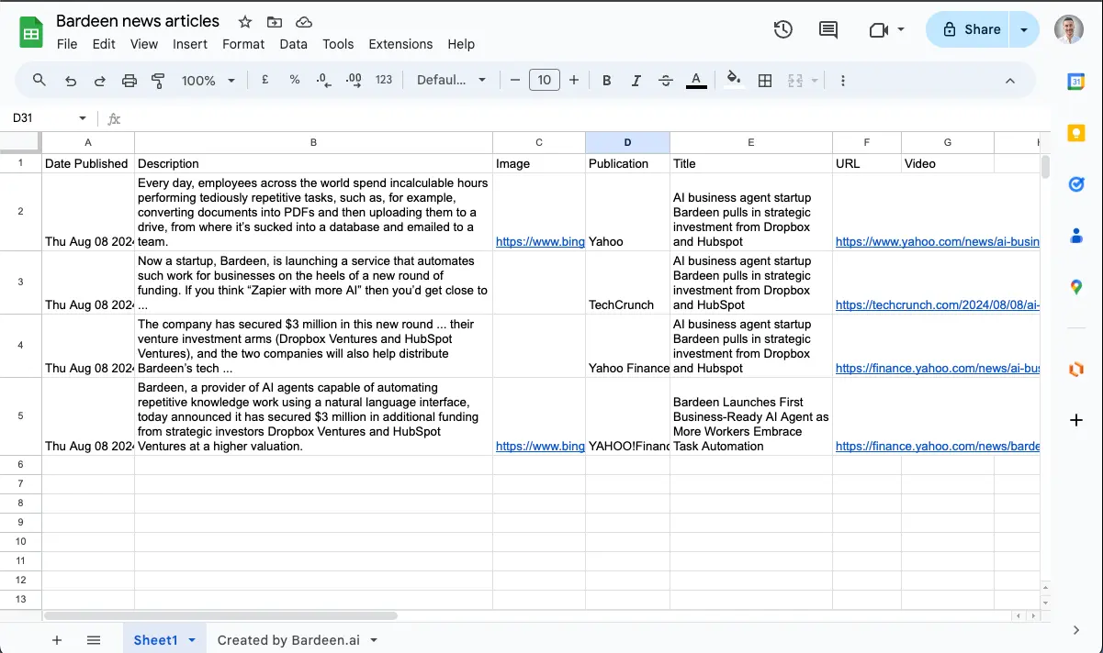
Task: Open the File menu
Action: (67, 44)
